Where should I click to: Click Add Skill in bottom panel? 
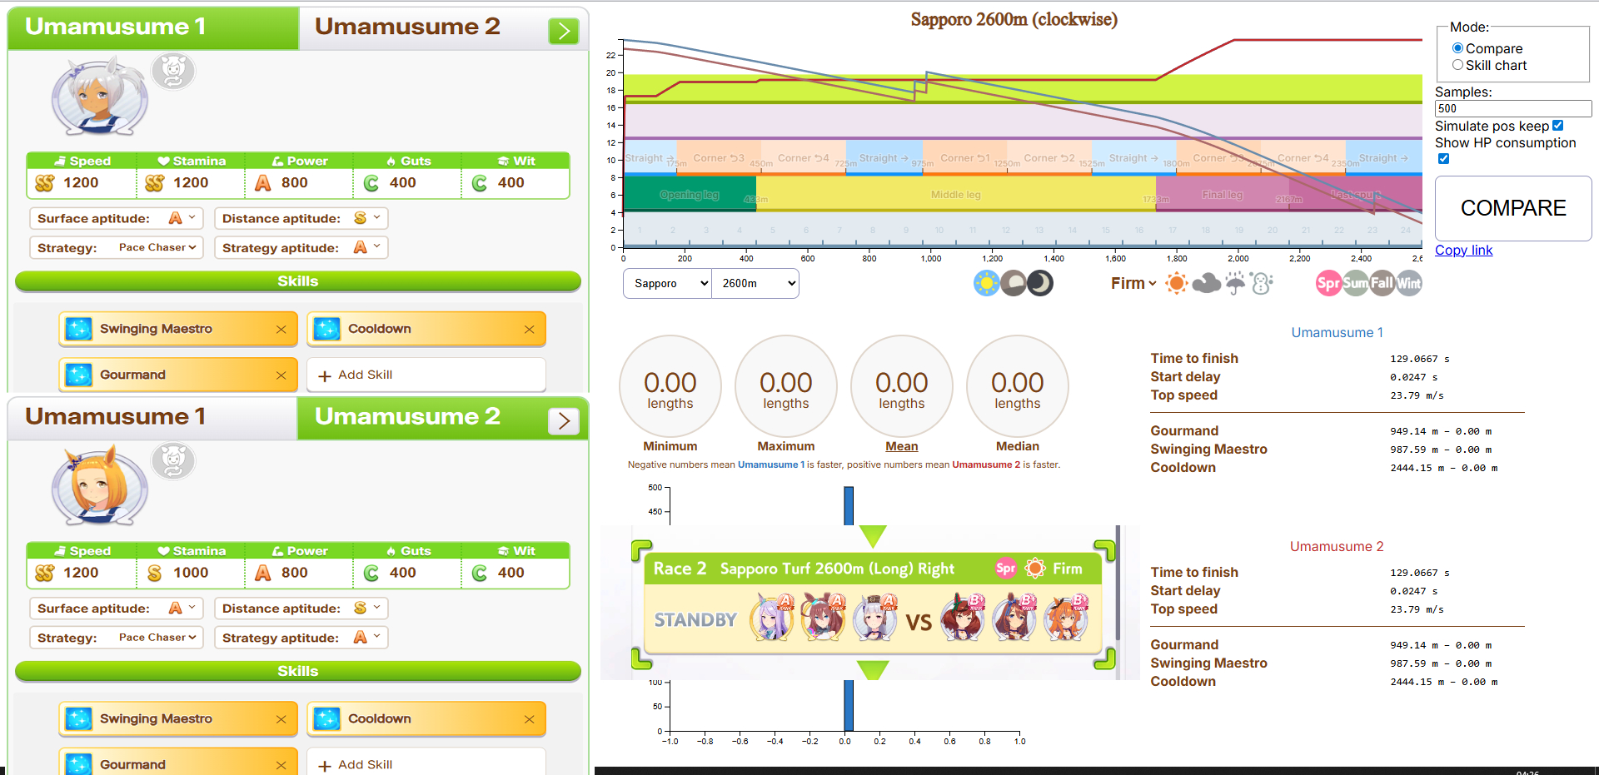click(x=426, y=764)
